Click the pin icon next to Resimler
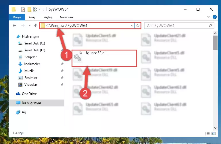 click(62, 78)
